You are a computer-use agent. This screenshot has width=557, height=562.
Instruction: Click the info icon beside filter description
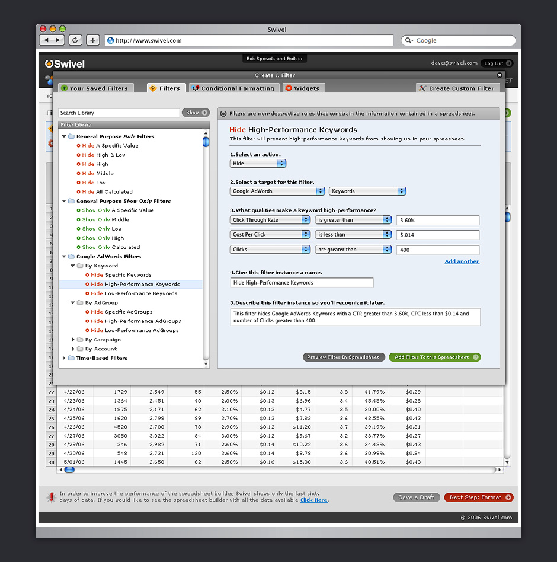tap(223, 113)
